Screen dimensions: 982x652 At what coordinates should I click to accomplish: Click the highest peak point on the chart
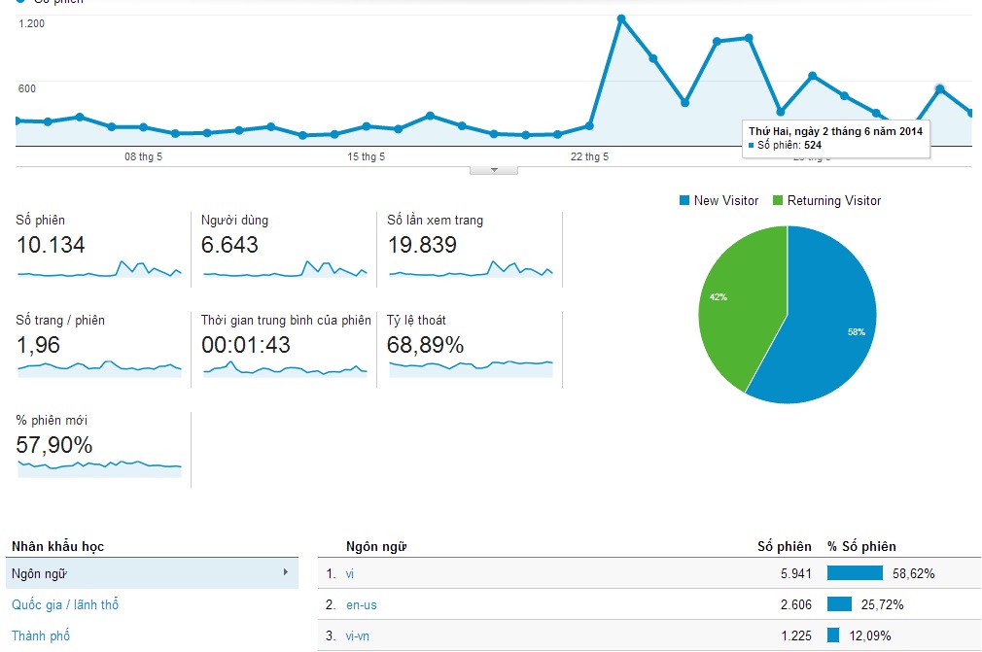(621, 18)
